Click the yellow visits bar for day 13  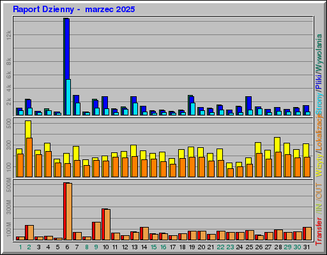point(133,150)
